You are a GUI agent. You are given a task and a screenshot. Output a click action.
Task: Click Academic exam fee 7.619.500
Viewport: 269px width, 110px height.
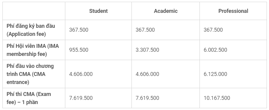[147, 98]
